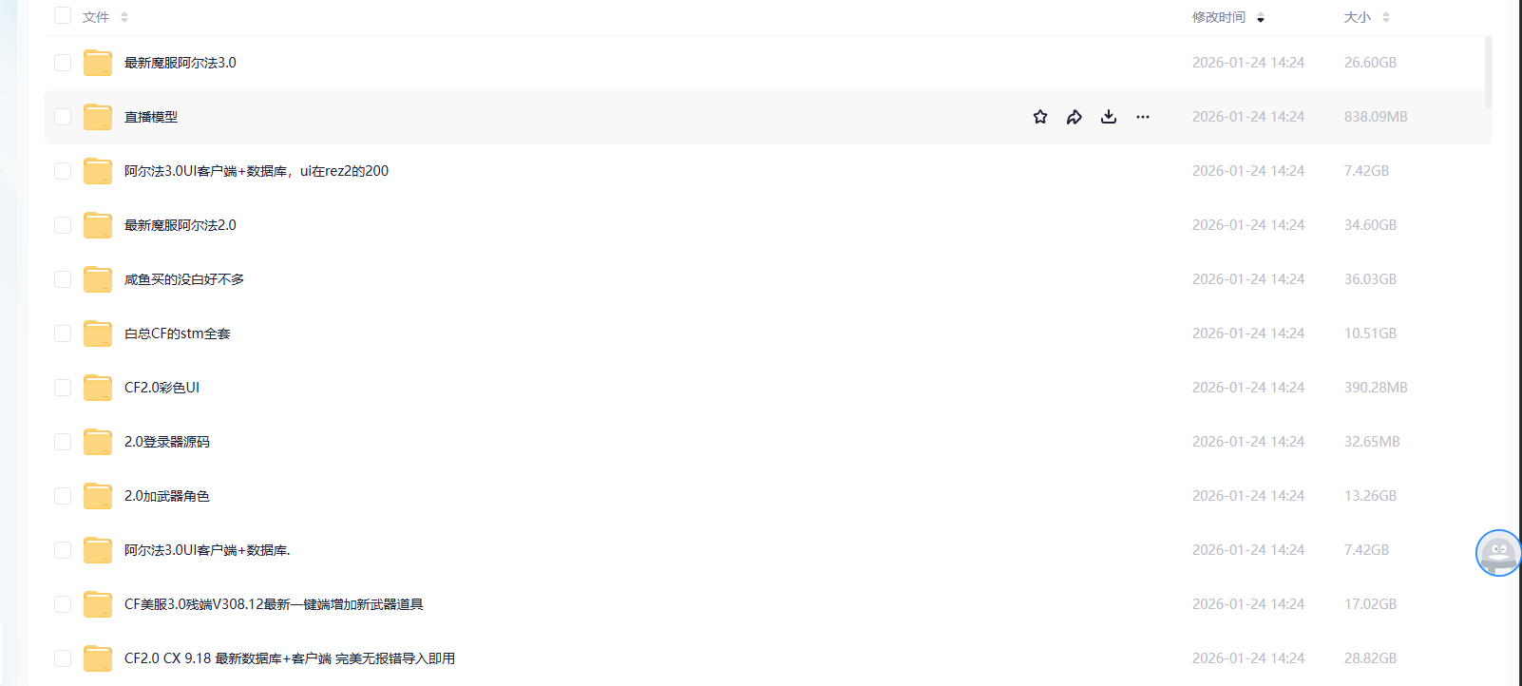Click the share arrow icon on 直播模型 row
Image resolution: width=1522 pixels, height=686 pixels.
click(1075, 117)
